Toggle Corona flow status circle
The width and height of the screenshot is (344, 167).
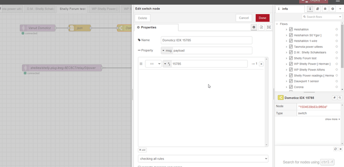[x=337, y=87]
